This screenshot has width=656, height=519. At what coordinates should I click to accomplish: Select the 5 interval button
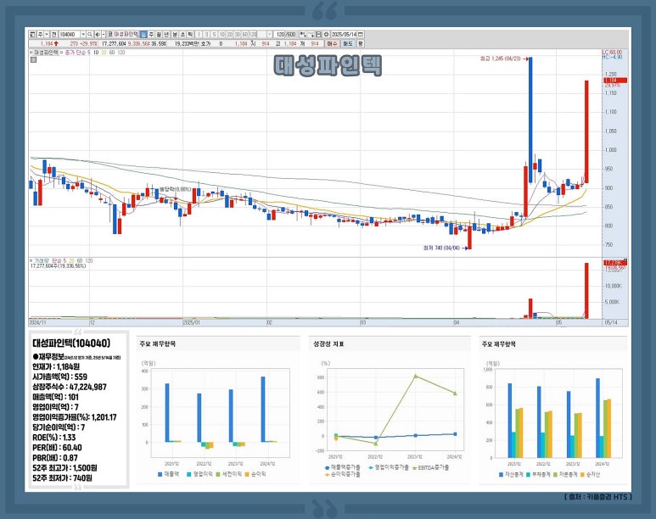(x=214, y=34)
